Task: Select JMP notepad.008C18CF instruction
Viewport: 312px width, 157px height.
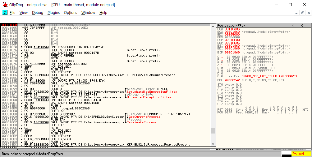Action: point(69,64)
